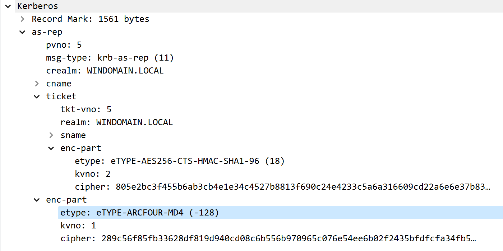
Task: Expand the sname node
Action: point(51,135)
